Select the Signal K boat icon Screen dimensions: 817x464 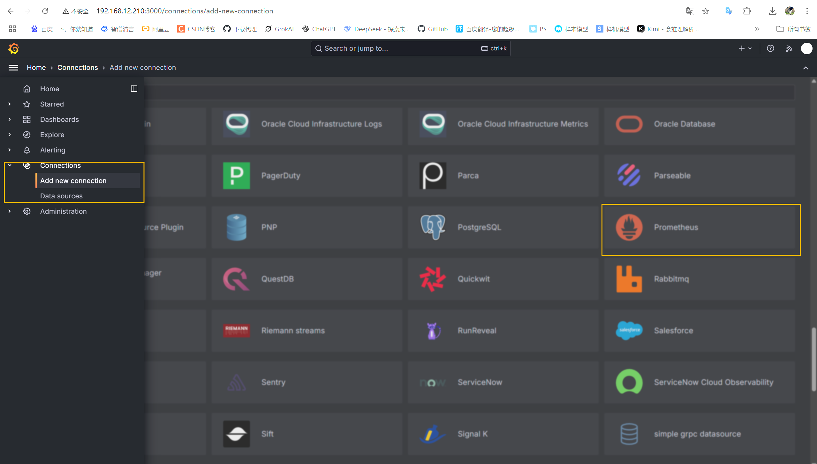pyautogui.click(x=433, y=434)
